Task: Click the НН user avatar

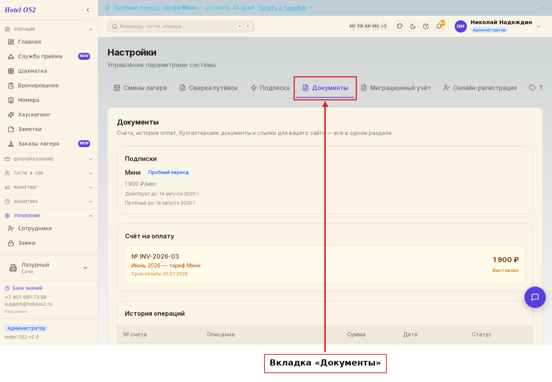Action: [461, 26]
